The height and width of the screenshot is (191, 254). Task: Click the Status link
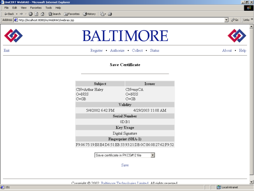(155, 51)
